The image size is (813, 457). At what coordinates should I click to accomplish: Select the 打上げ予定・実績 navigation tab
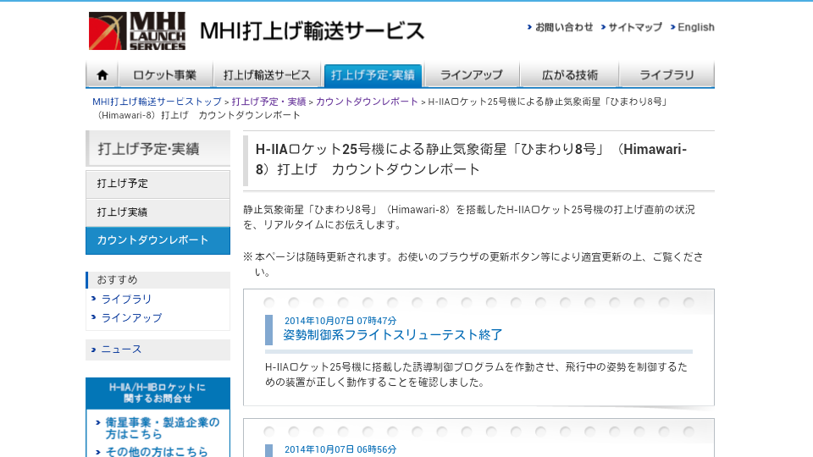(373, 75)
